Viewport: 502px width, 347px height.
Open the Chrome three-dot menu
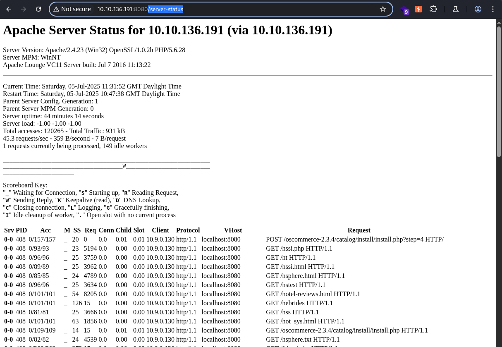click(493, 9)
